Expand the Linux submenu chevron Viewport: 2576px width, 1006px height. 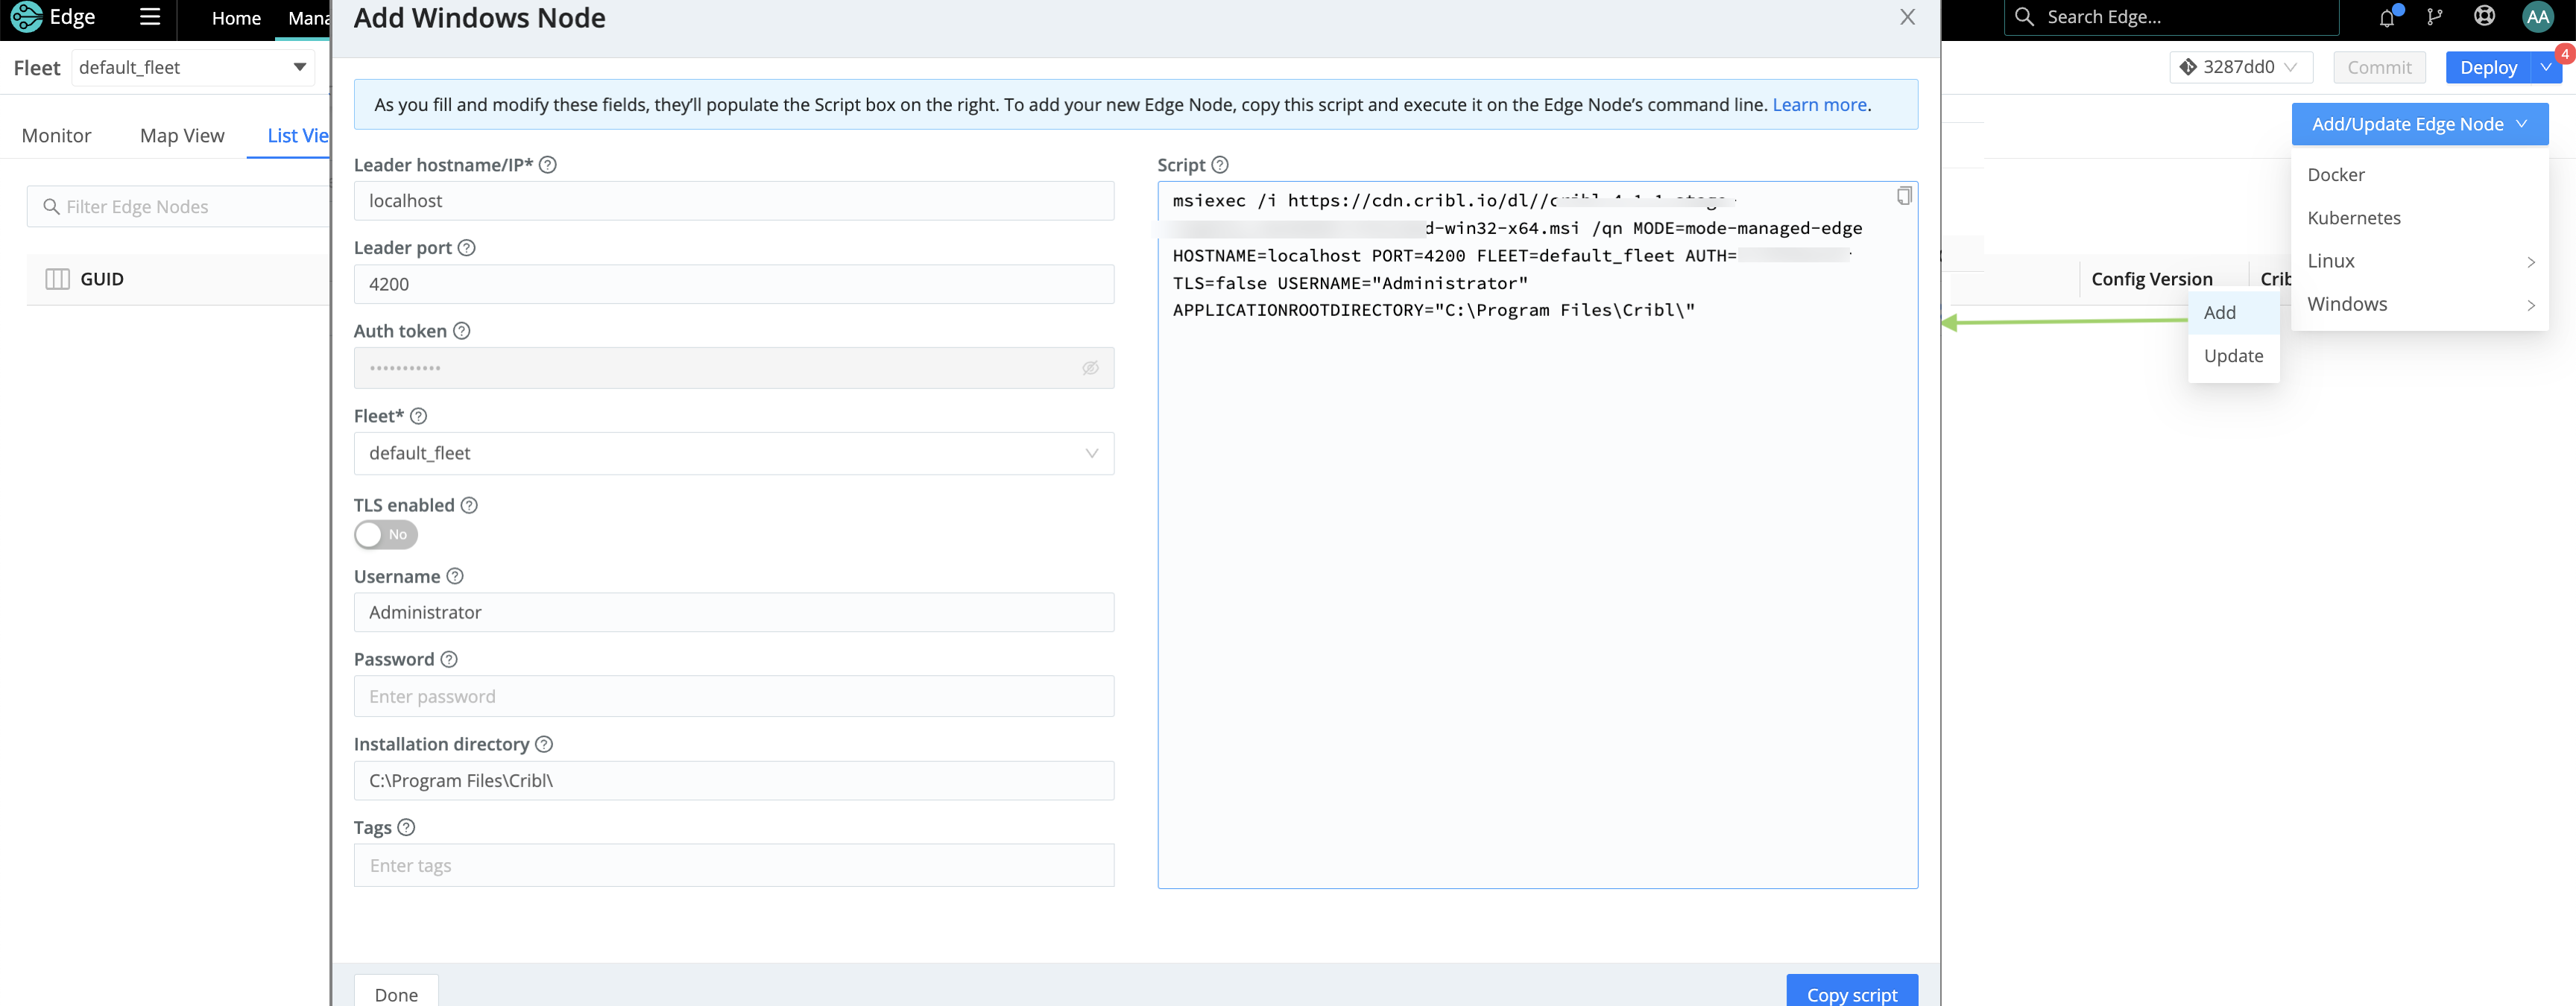click(2531, 261)
